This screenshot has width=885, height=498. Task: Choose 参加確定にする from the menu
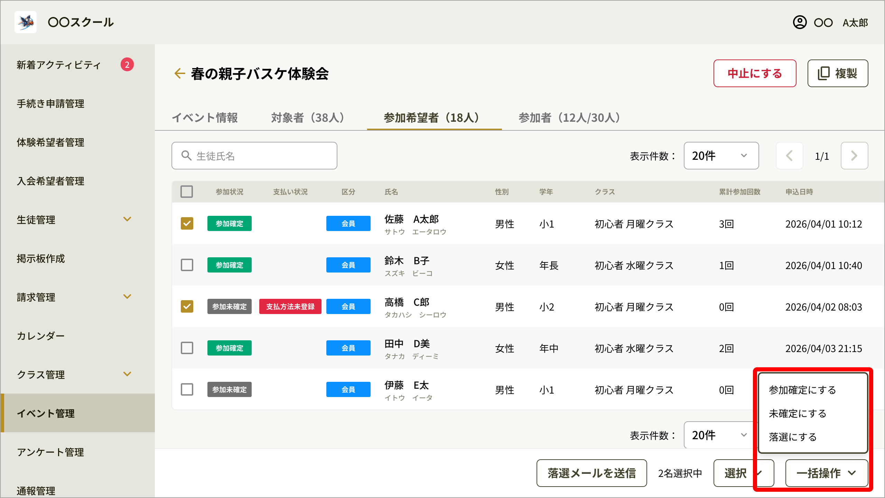pyautogui.click(x=802, y=390)
